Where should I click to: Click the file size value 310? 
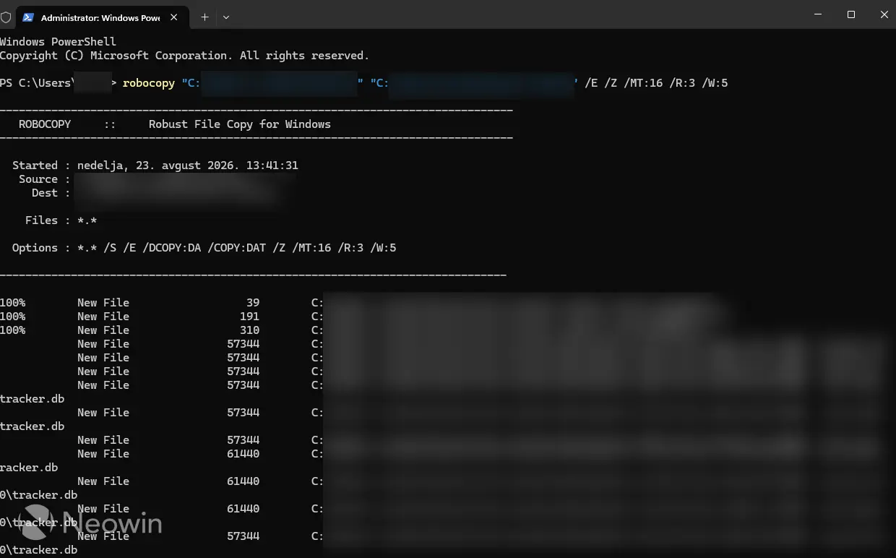tap(249, 330)
